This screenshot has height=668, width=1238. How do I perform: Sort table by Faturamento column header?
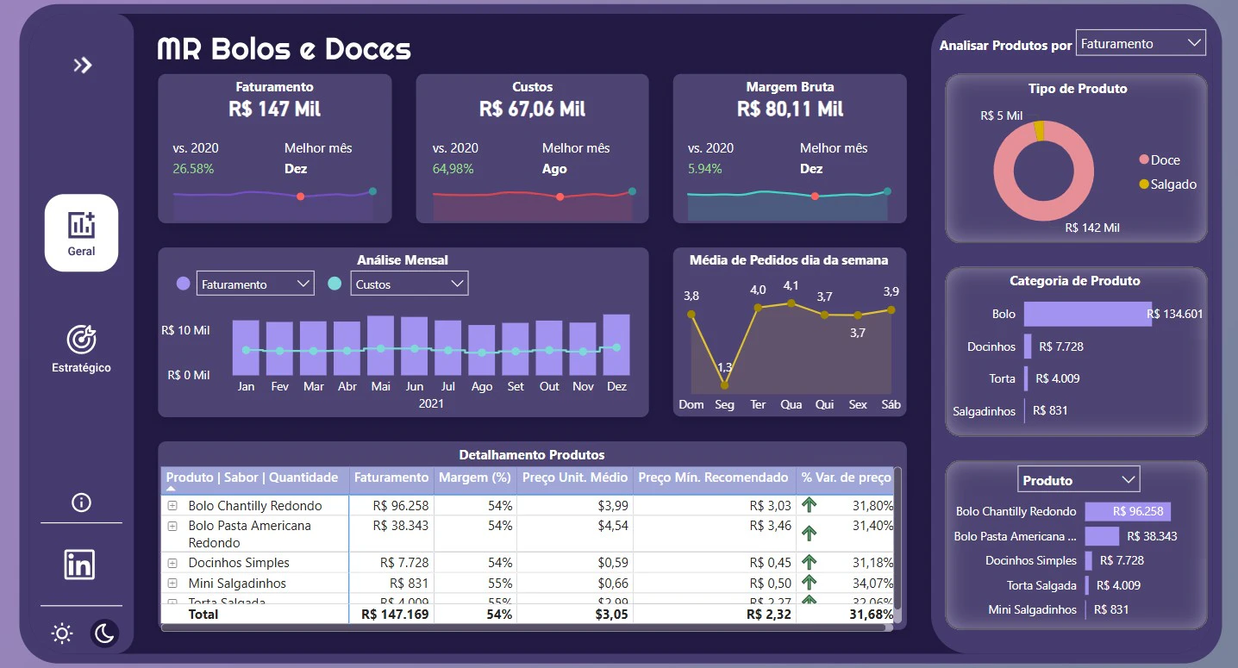point(391,478)
